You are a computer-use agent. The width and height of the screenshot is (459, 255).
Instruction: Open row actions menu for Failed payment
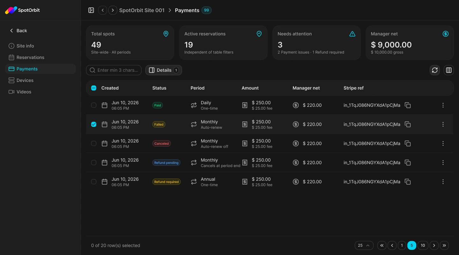tap(443, 124)
